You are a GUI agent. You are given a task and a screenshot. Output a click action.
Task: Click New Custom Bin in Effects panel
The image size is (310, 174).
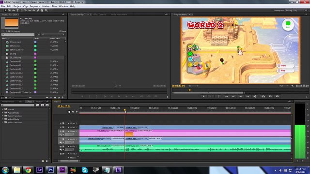(43, 161)
